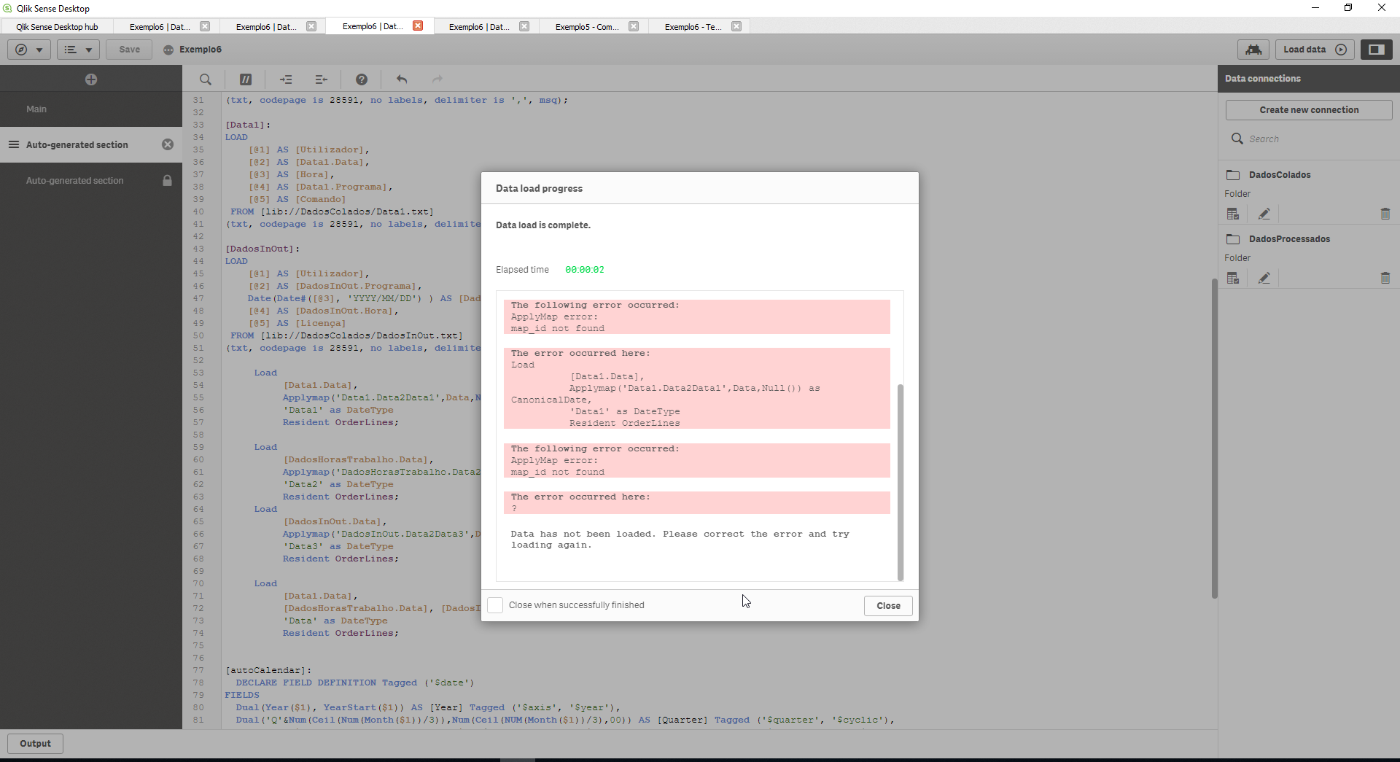The height and width of the screenshot is (762, 1400).
Task: Enable Close when successfully finished
Action: (x=495, y=605)
